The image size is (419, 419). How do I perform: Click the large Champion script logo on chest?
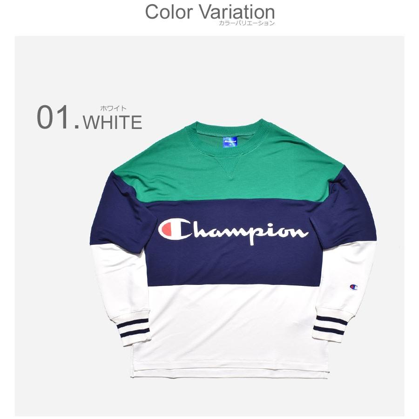point(234,230)
